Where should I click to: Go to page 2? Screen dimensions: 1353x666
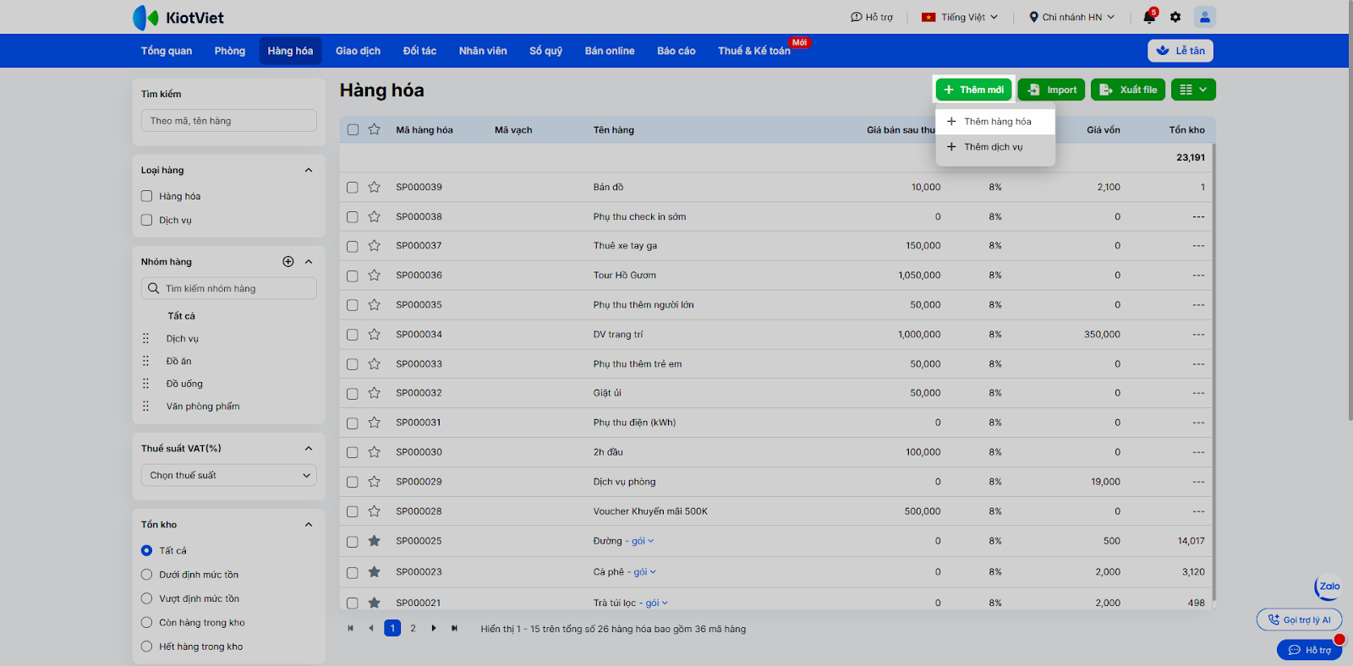pos(413,628)
